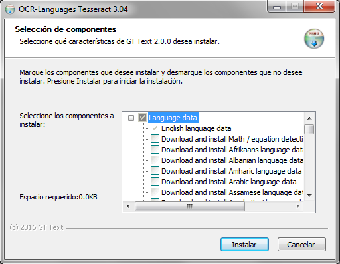The image size is (340, 264).
Task: Tick the Arabic language data checkbox
Action: (155, 182)
